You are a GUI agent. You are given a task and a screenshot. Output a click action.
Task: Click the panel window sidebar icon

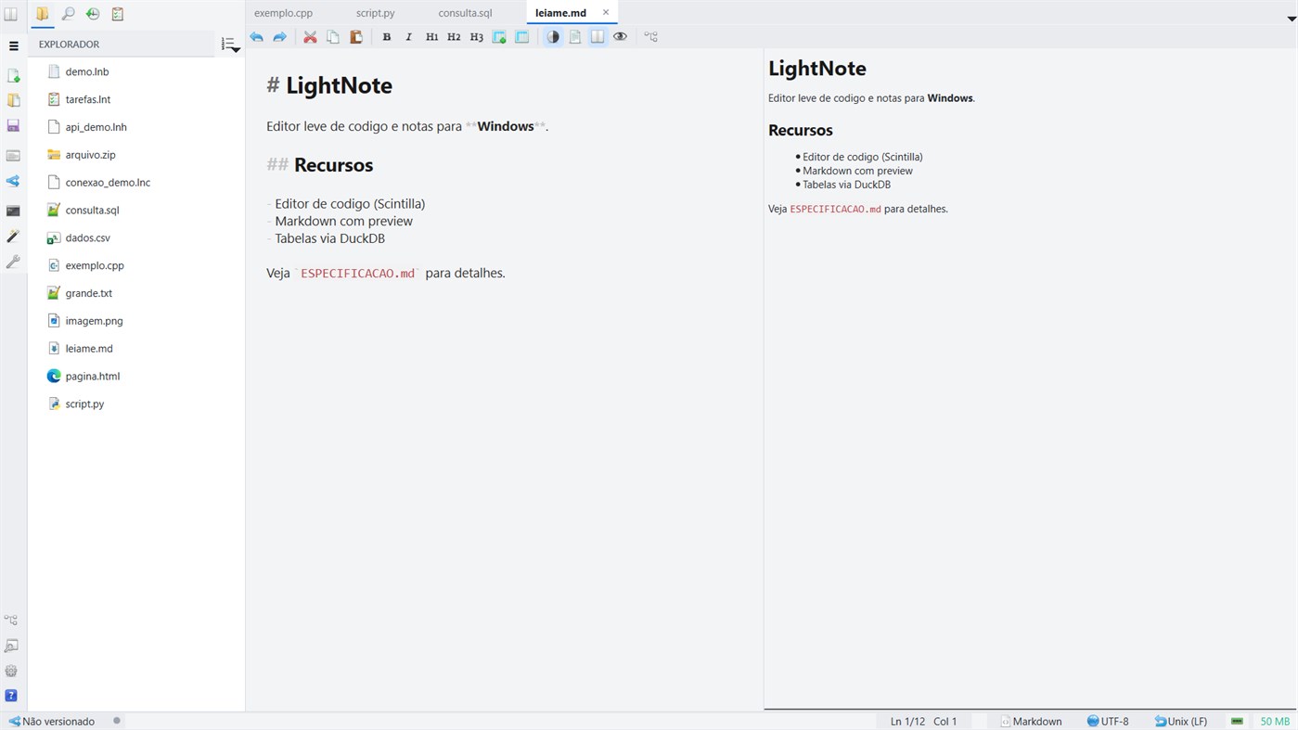point(13,156)
